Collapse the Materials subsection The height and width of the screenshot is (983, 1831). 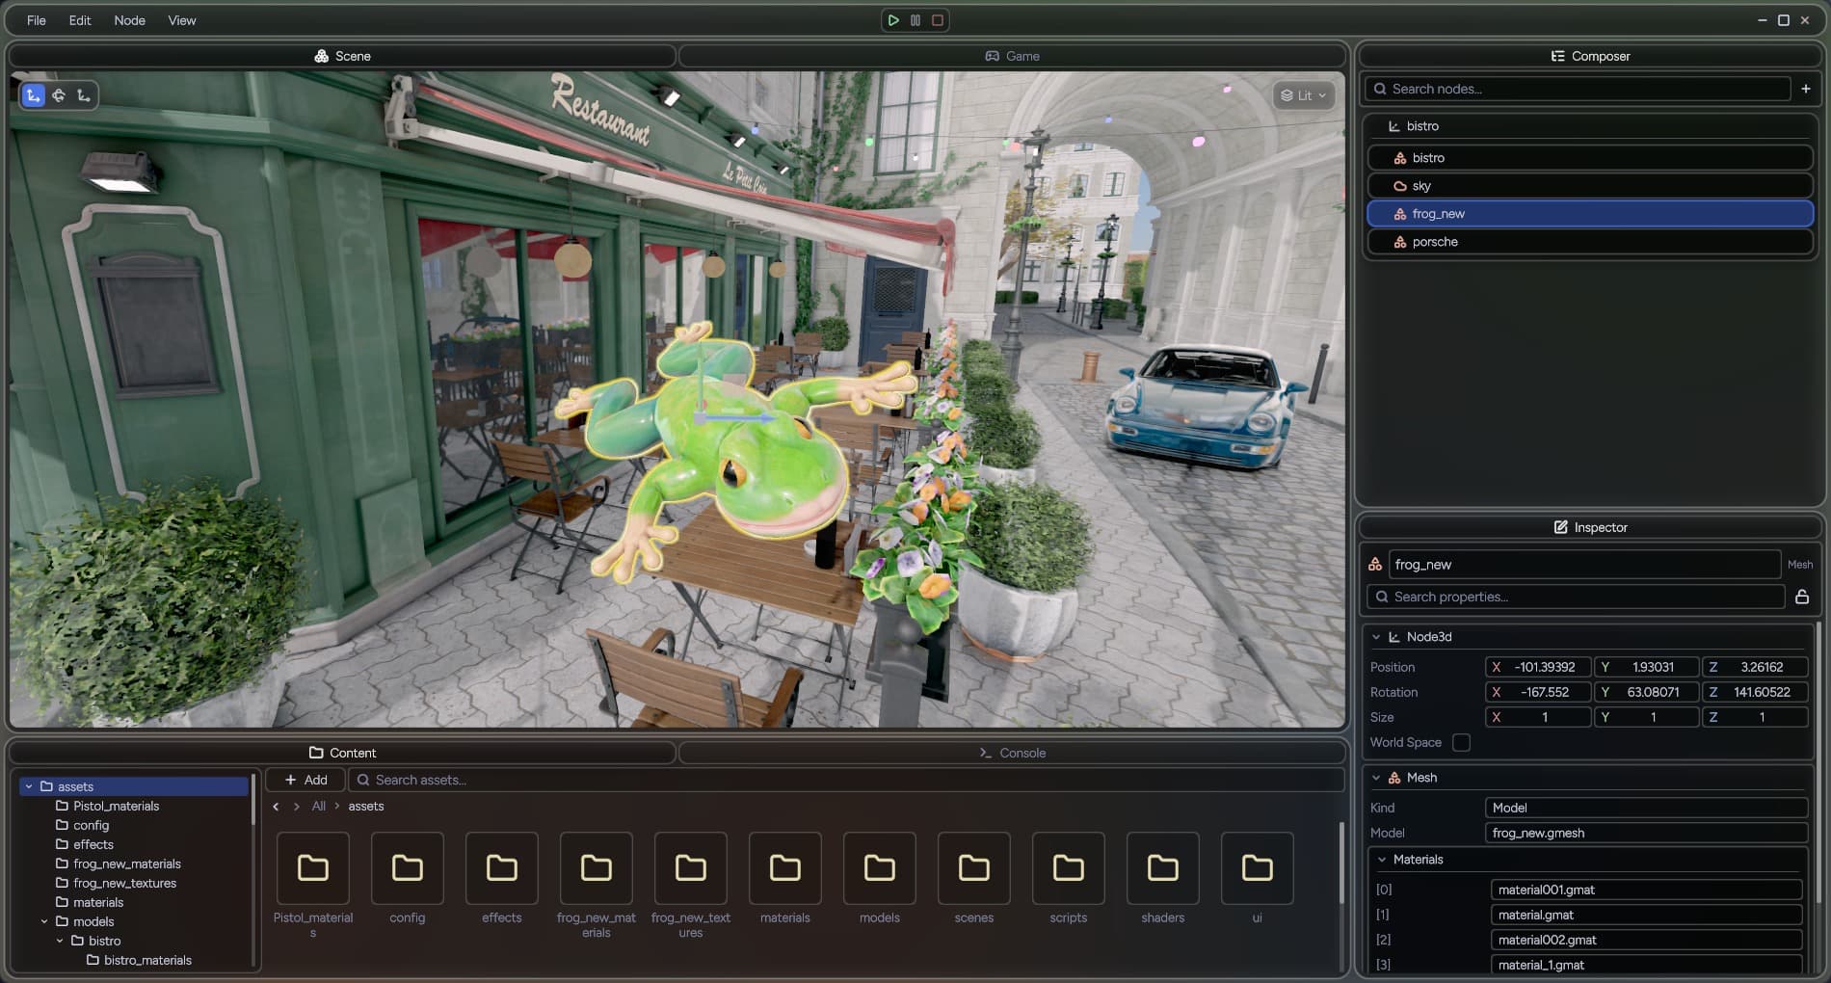1382,860
